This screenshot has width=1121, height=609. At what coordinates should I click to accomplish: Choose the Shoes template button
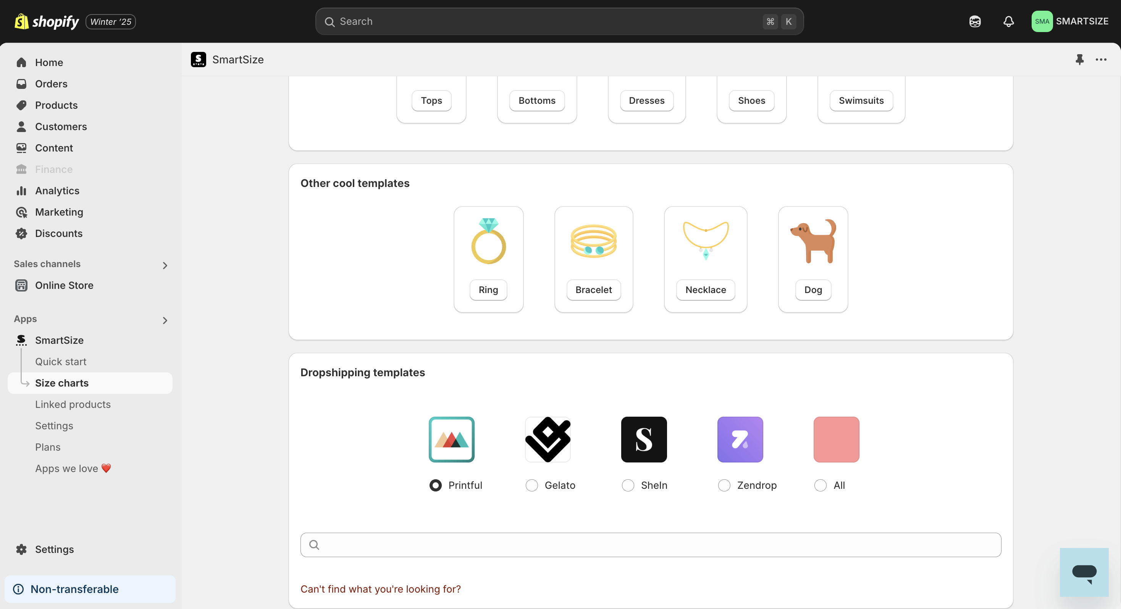click(x=751, y=100)
